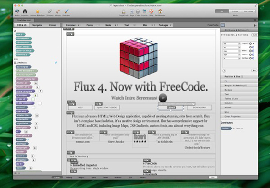Click the white swatch beside tr.odd td rule
Image resolution: width=270 pixels, height=188 pixels.
(33, 99)
